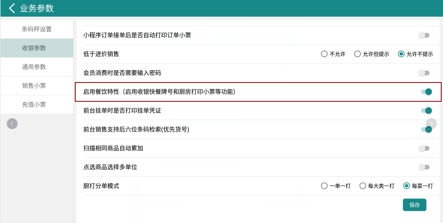This screenshot has height=223, width=443.
Task: Set 厨打分单模式 to 一单一打
Action: [324, 186]
